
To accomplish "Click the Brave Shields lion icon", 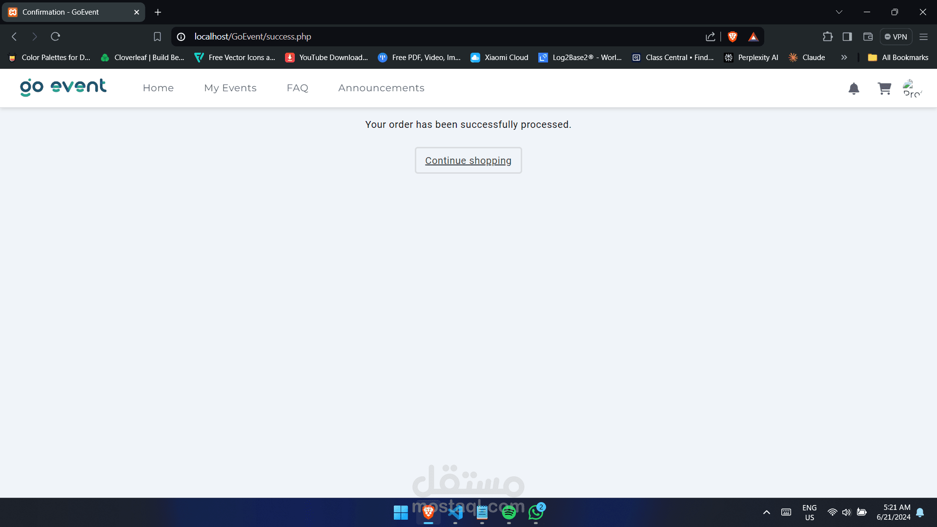I will 733,37.
